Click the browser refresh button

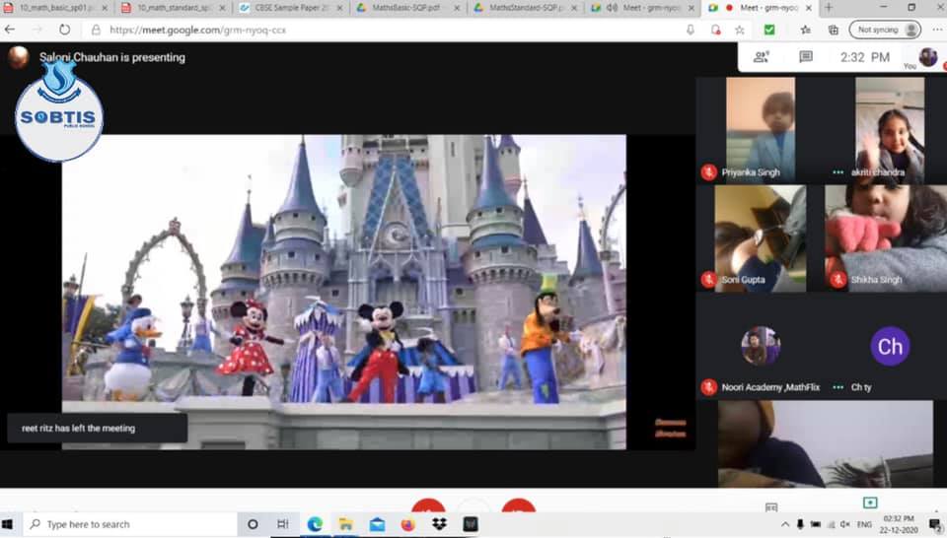point(65,30)
